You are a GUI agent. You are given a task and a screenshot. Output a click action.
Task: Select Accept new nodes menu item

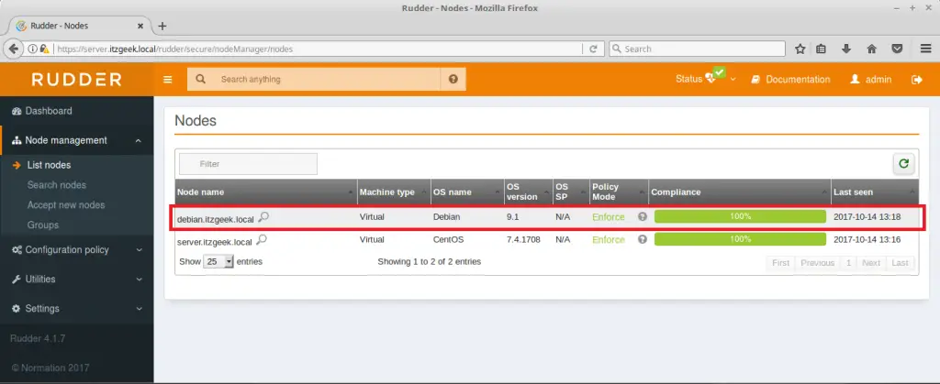point(65,205)
